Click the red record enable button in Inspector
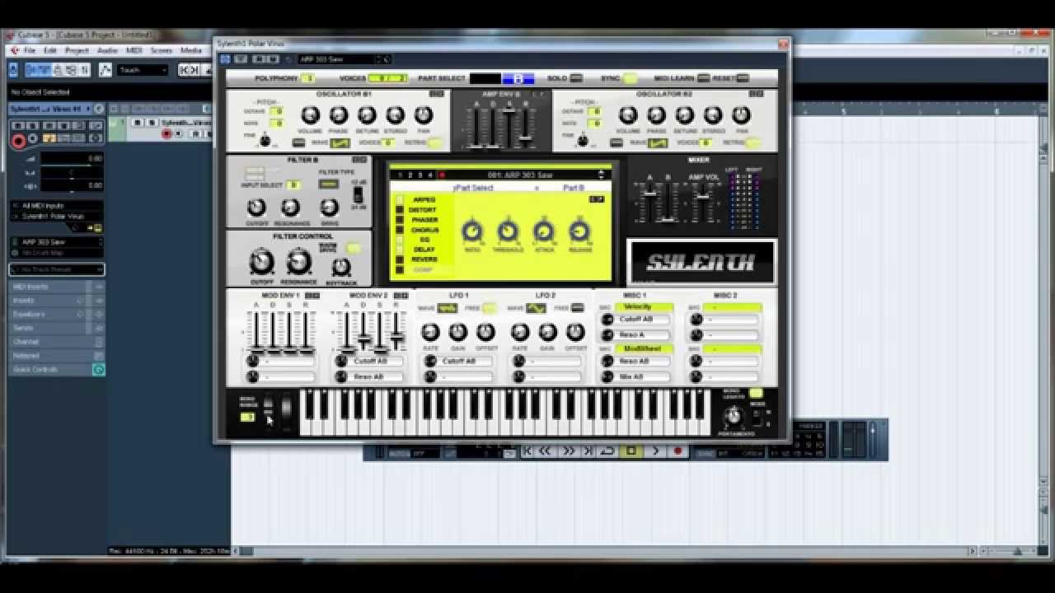Viewport: 1055px width, 593px height. [x=18, y=141]
